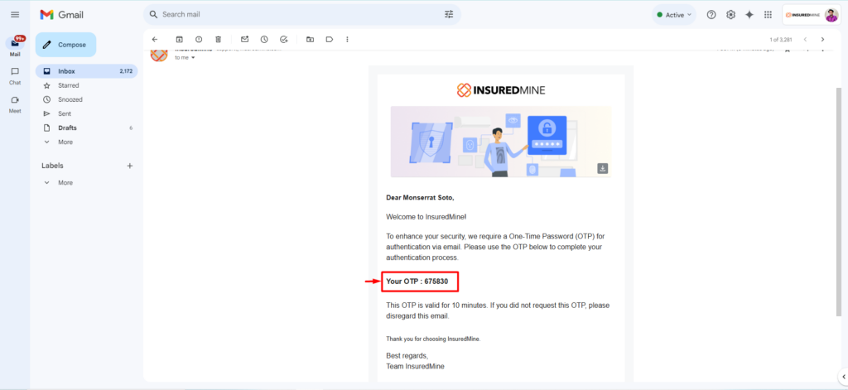Apply a label to this email
The height and width of the screenshot is (390, 848).
329,40
